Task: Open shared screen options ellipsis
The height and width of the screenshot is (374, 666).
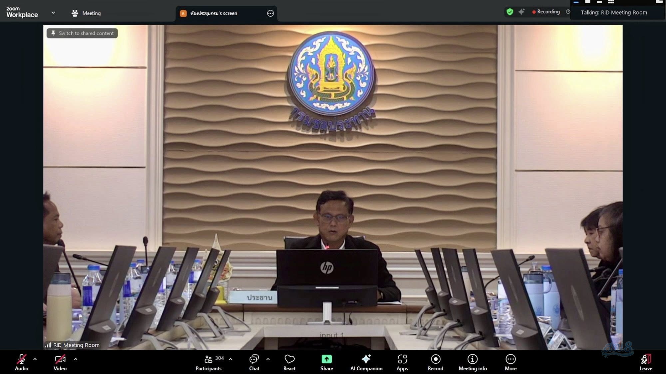Action: pos(270,13)
